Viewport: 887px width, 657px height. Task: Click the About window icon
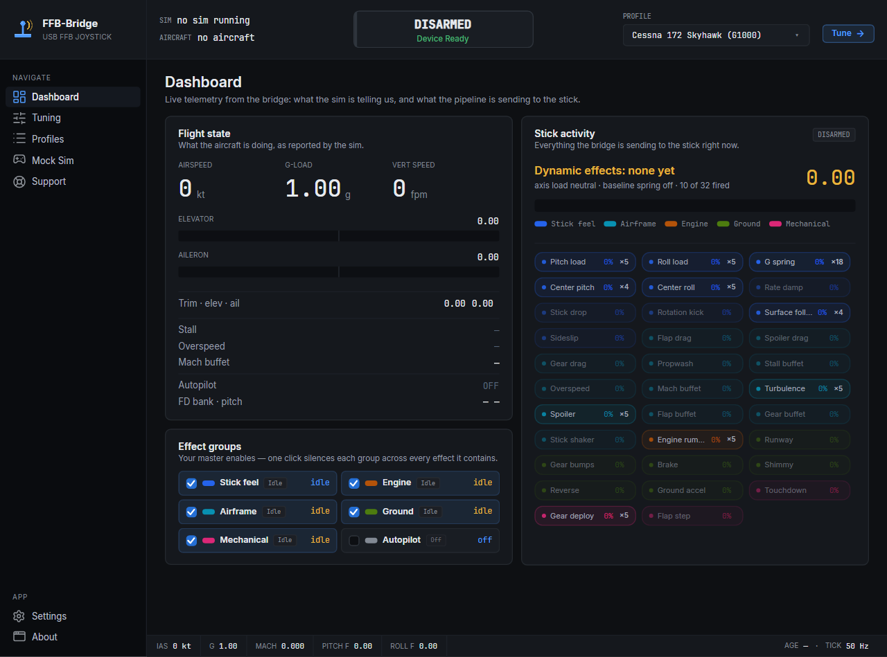coord(19,637)
